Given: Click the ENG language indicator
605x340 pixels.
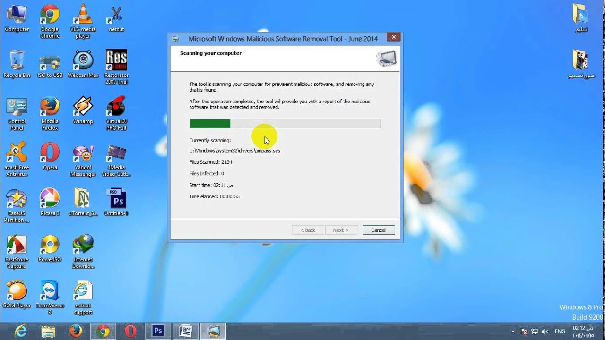Looking at the screenshot, I should tap(560, 331).
